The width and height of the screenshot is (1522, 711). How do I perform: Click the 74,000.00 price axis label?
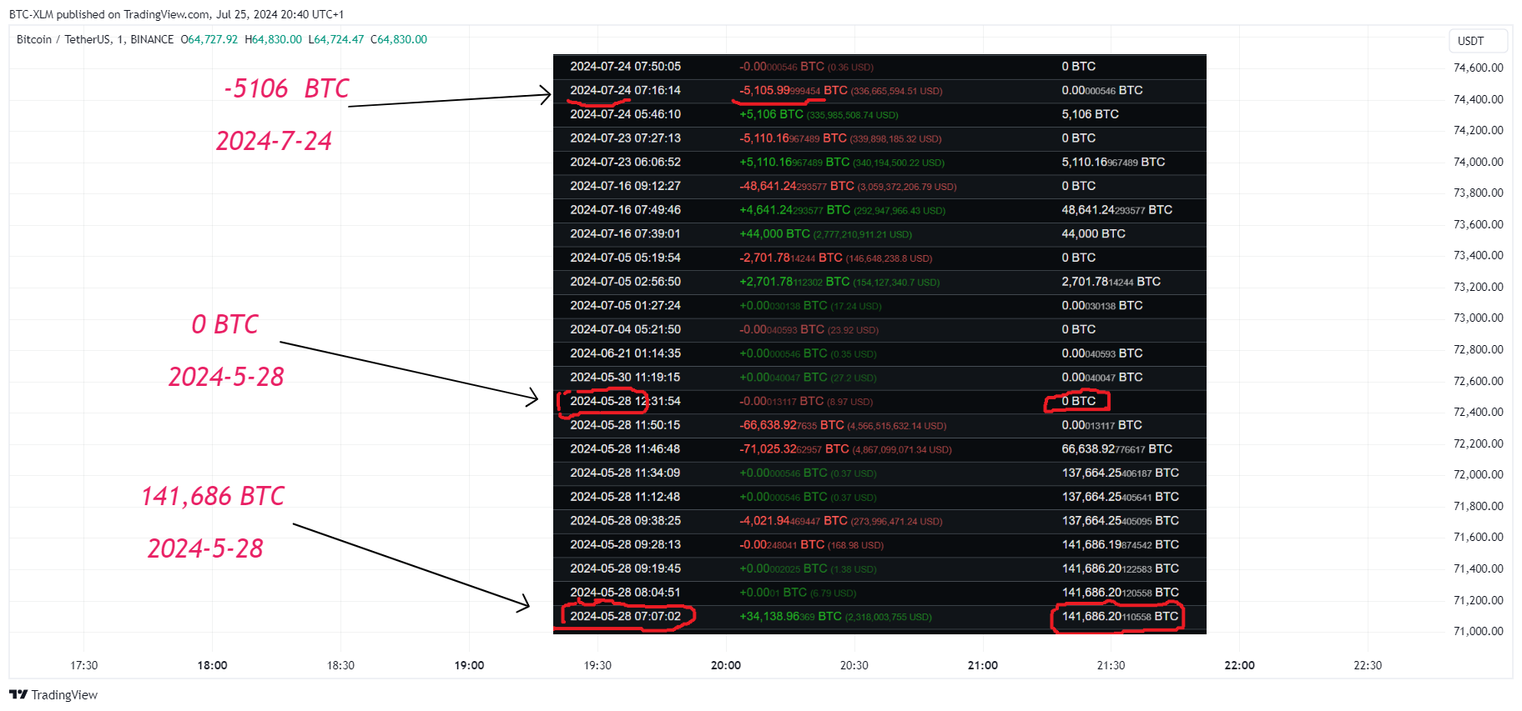click(1478, 162)
